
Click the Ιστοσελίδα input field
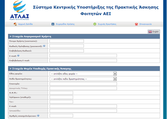point(83,111)
